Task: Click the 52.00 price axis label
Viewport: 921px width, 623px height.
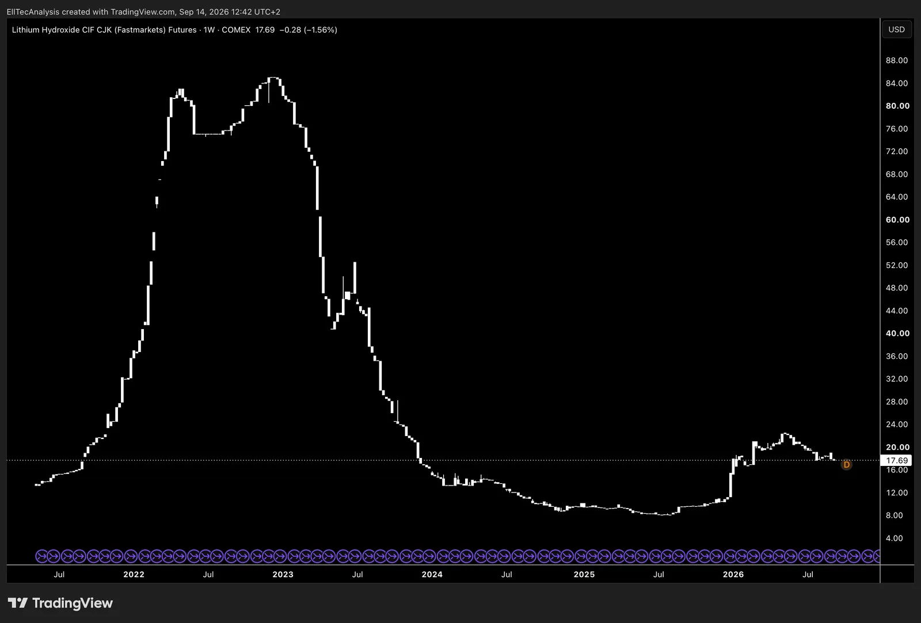Action: click(x=897, y=265)
